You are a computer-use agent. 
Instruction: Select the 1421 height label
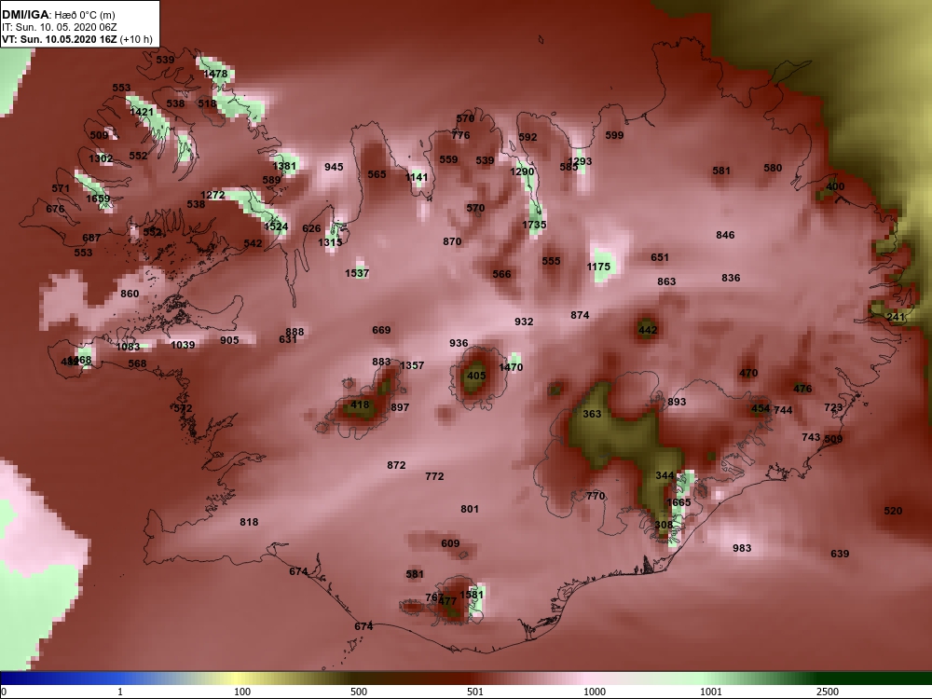click(x=142, y=112)
